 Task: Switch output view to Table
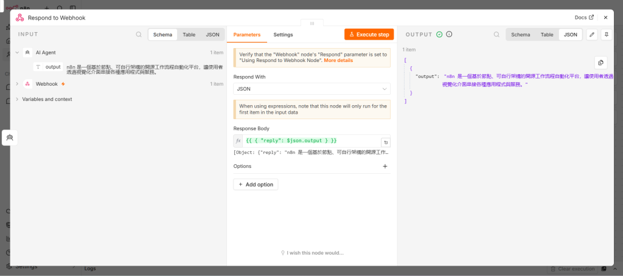click(x=547, y=35)
